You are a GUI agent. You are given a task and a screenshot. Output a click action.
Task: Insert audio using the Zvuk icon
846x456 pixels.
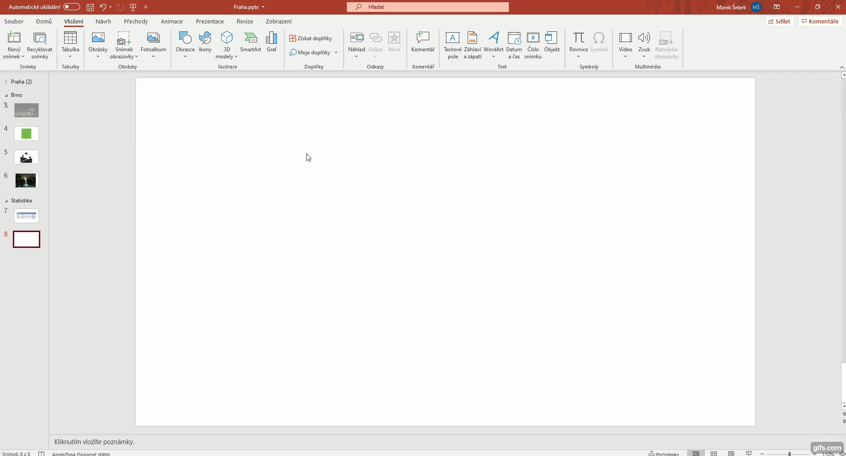pos(644,44)
